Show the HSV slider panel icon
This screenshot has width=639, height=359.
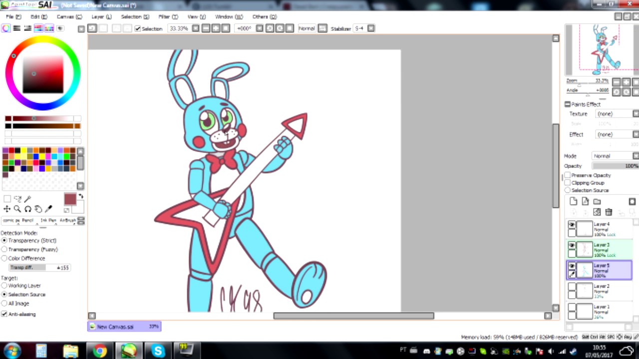27,28
